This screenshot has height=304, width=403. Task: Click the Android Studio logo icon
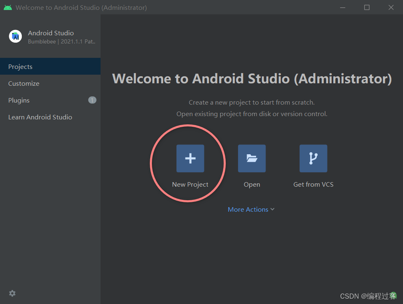click(x=16, y=37)
